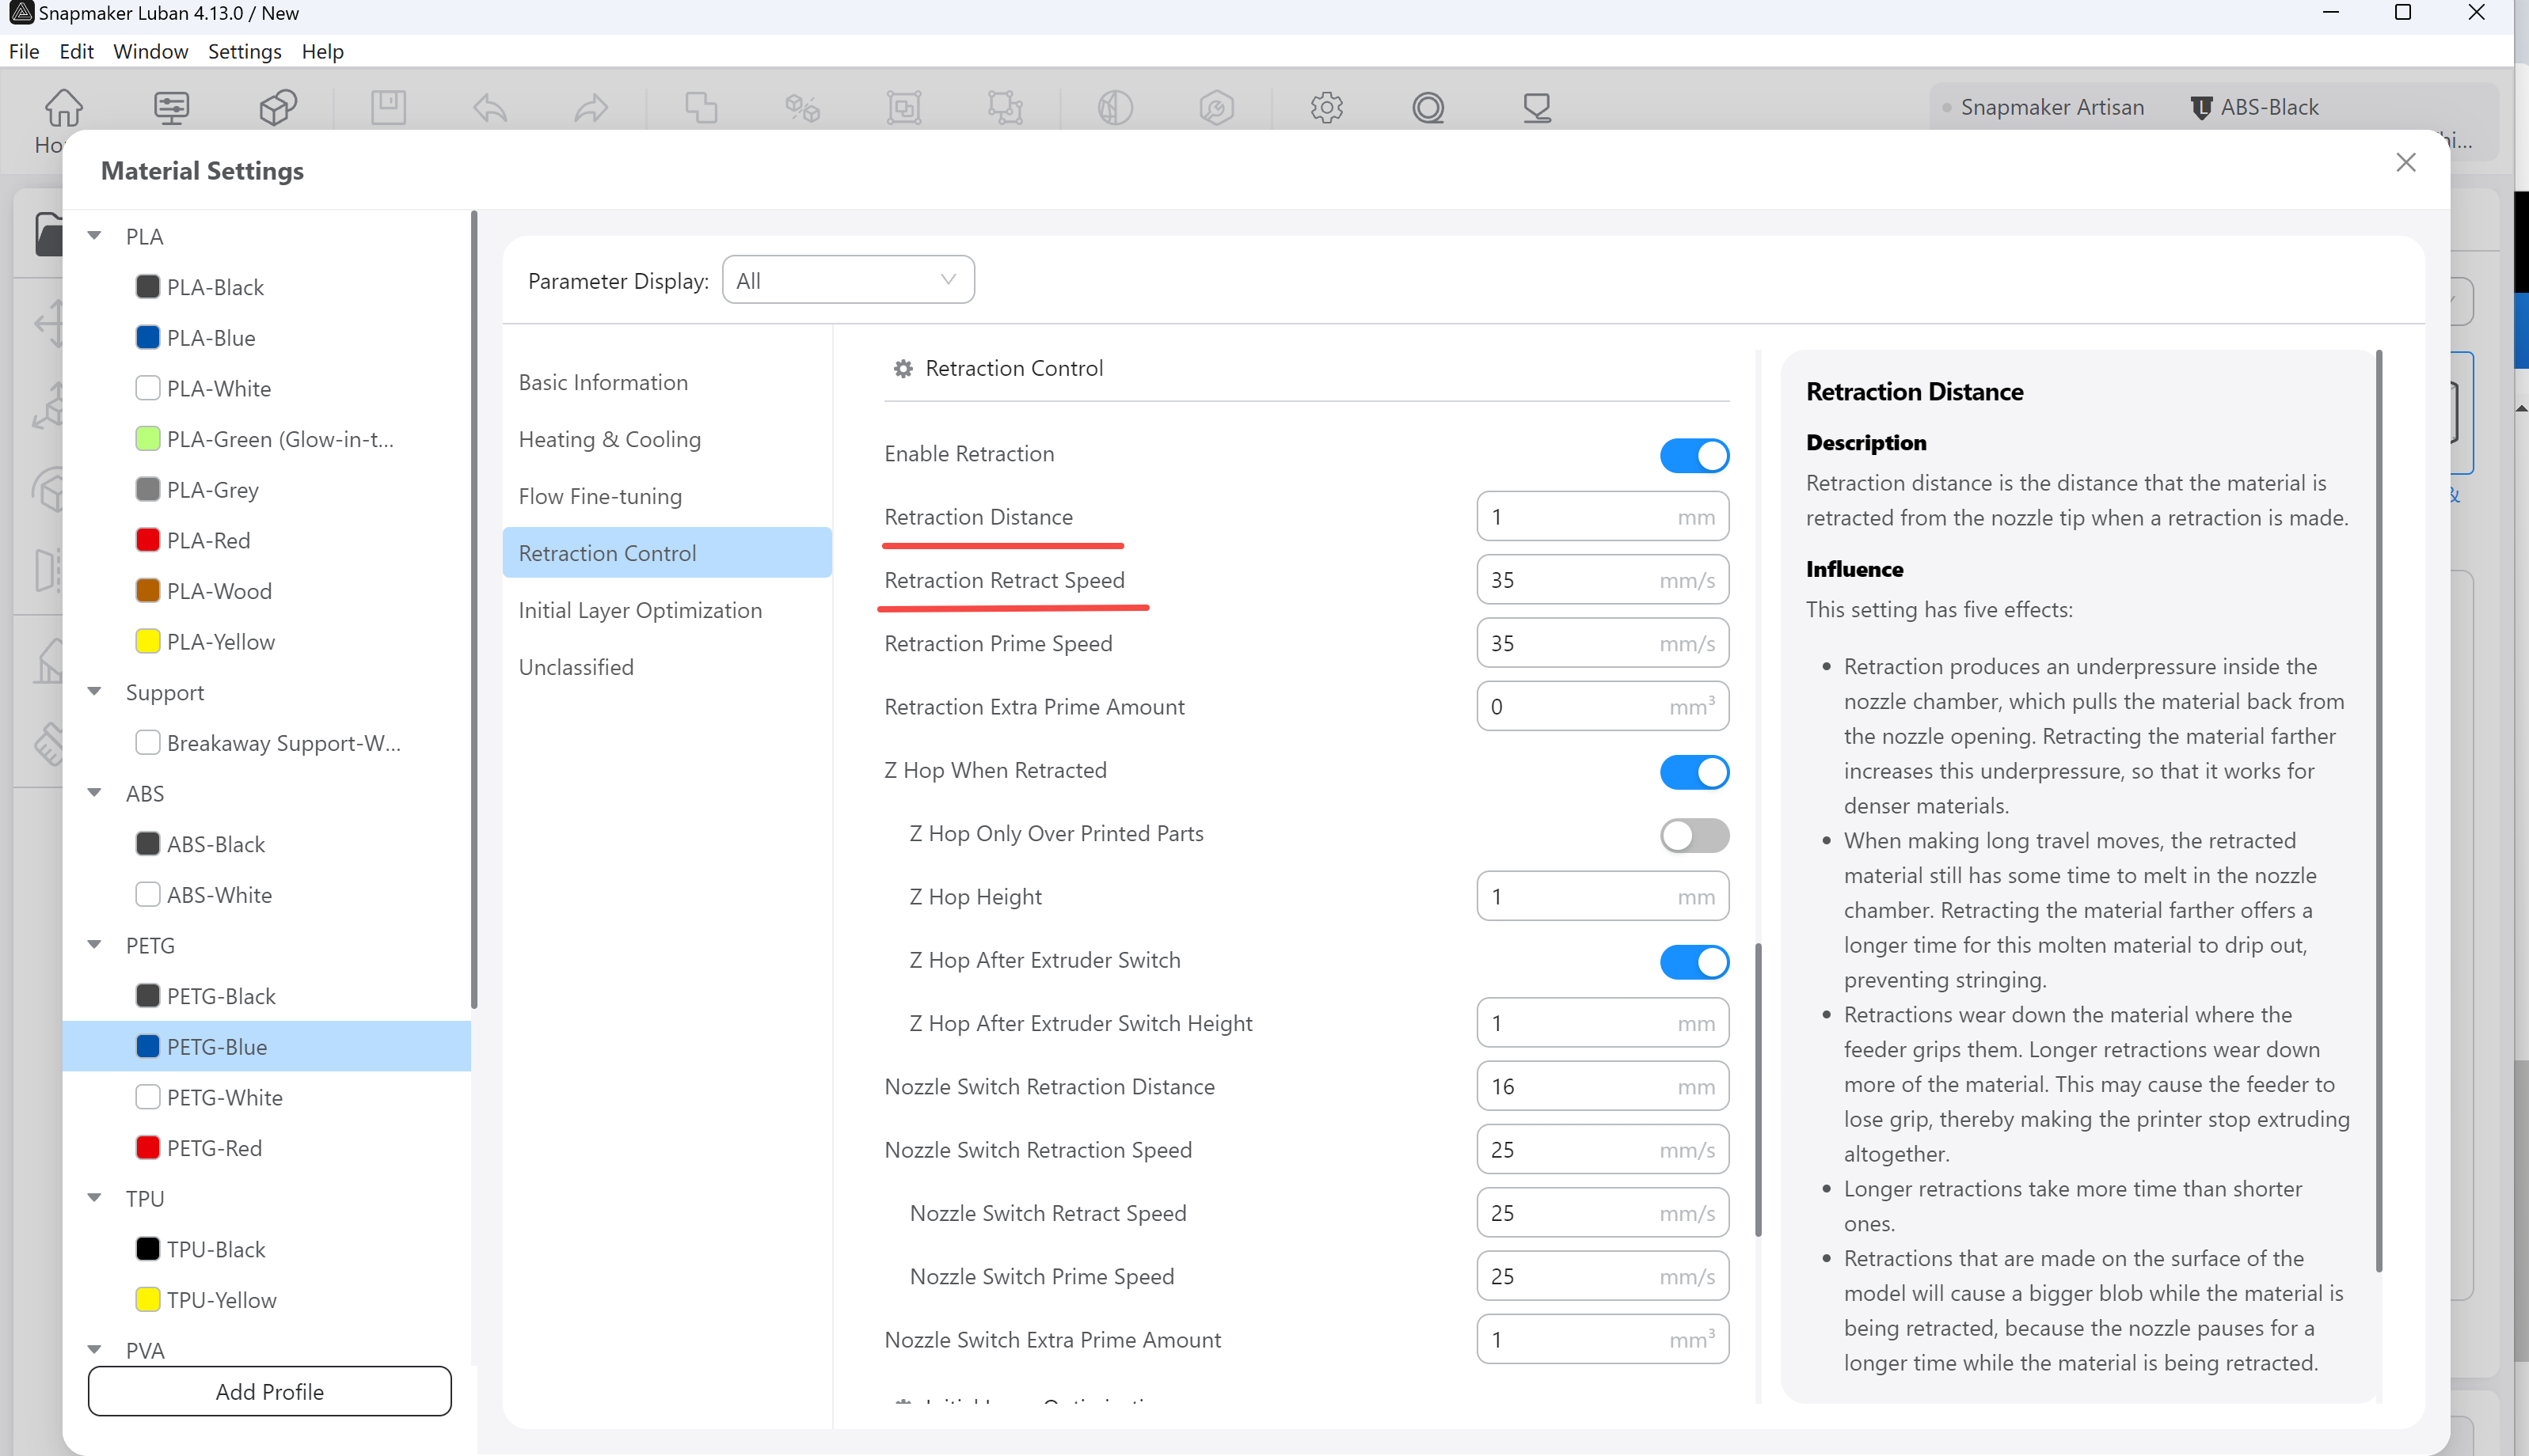Click the 3D View icon in toolbar
Image resolution: width=2529 pixels, height=1456 pixels.
click(278, 108)
